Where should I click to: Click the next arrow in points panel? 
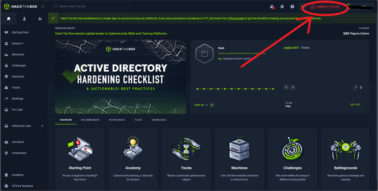(x=293, y=87)
